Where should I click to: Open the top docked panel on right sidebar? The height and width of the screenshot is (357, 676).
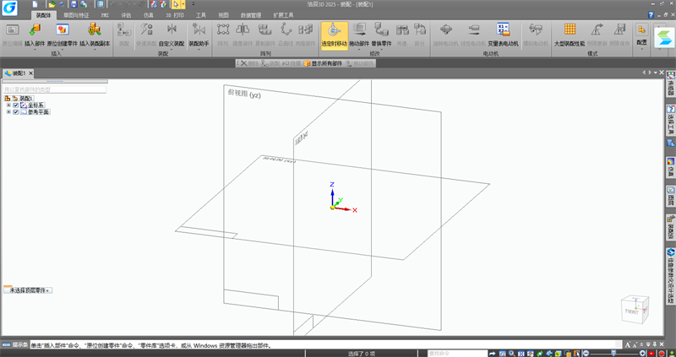670,84
